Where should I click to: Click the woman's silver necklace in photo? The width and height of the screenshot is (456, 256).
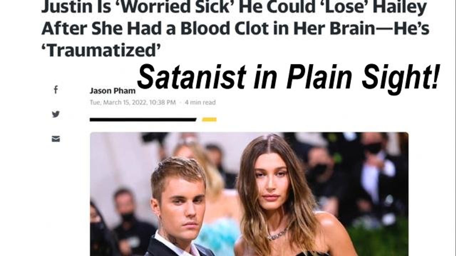coord(278,234)
